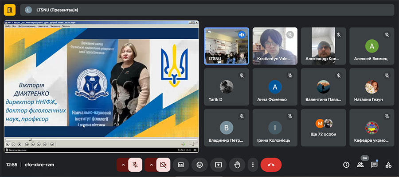Unmute your microphone
Viewport: 399px width, 177px height.
pos(135,165)
